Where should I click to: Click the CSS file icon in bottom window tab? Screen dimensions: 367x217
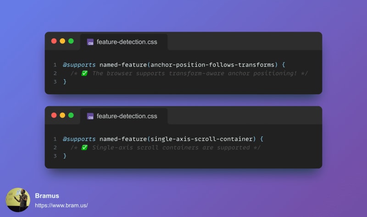(x=90, y=116)
